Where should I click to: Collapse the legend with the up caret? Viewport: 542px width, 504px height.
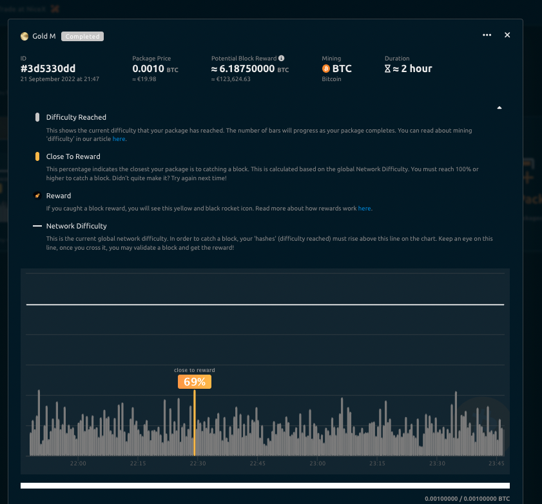pyautogui.click(x=499, y=108)
